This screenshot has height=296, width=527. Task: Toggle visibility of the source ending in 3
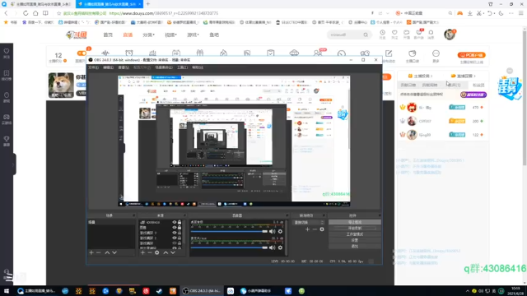coord(174,233)
